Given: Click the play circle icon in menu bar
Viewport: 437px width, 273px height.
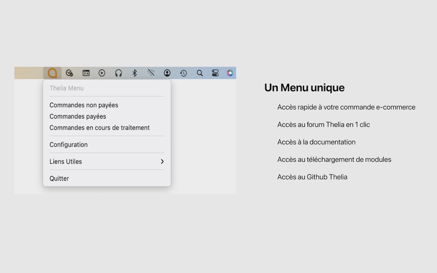Looking at the screenshot, I should point(102,73).
